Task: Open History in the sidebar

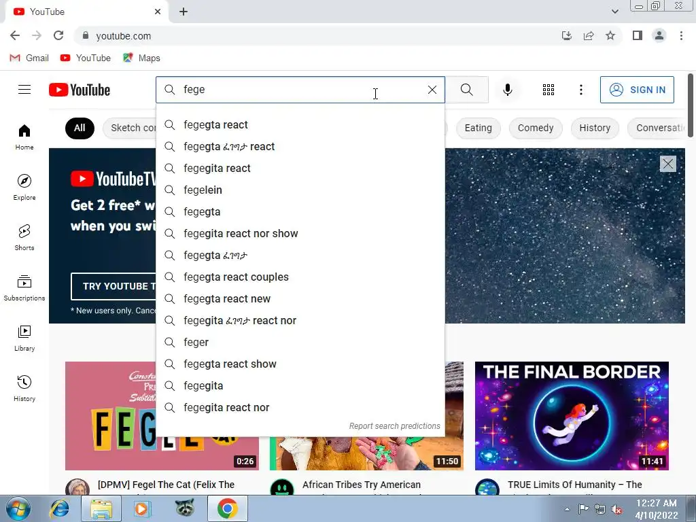Action: pyautogui.click(x=24, y=388)
